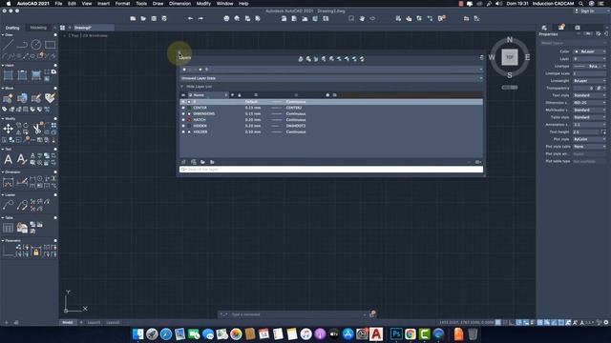Open Finder from the Dock

[137, 334]
